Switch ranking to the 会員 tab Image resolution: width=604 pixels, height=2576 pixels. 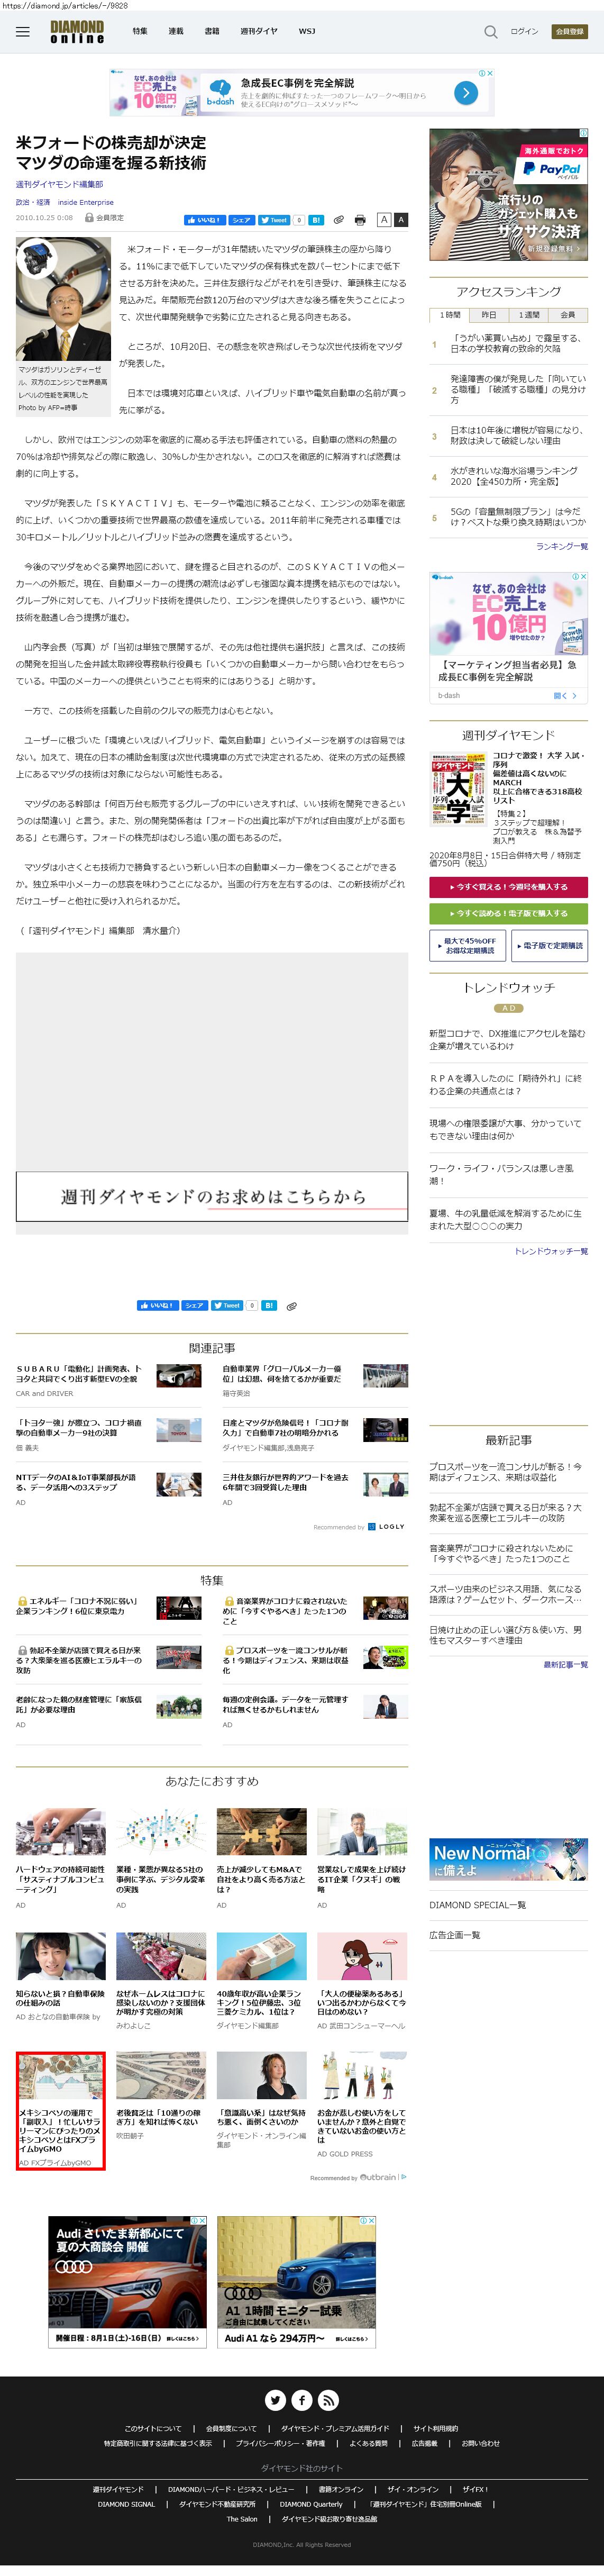pyautogui.click(x=568, y=315)
